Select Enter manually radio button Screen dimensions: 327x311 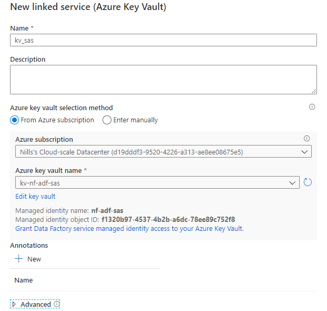point(107,120)
